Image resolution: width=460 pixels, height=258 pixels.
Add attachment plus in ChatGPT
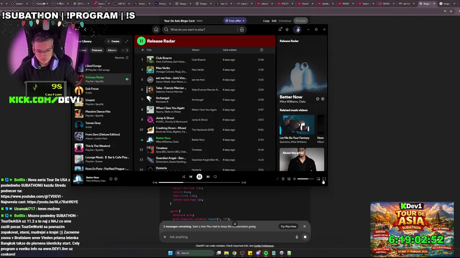point(165,237)
